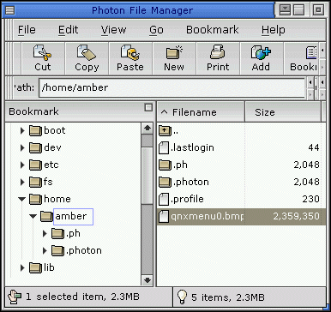Viewport: 331px width, 312px height.
Task: Click the path field showing /home/amber
Action: (172, 87)
